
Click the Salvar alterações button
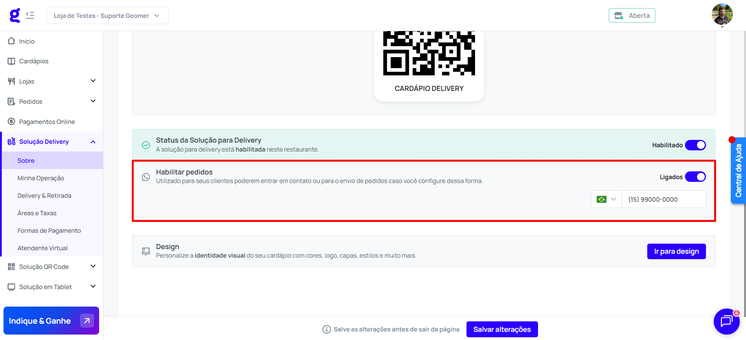coord(502,329)
